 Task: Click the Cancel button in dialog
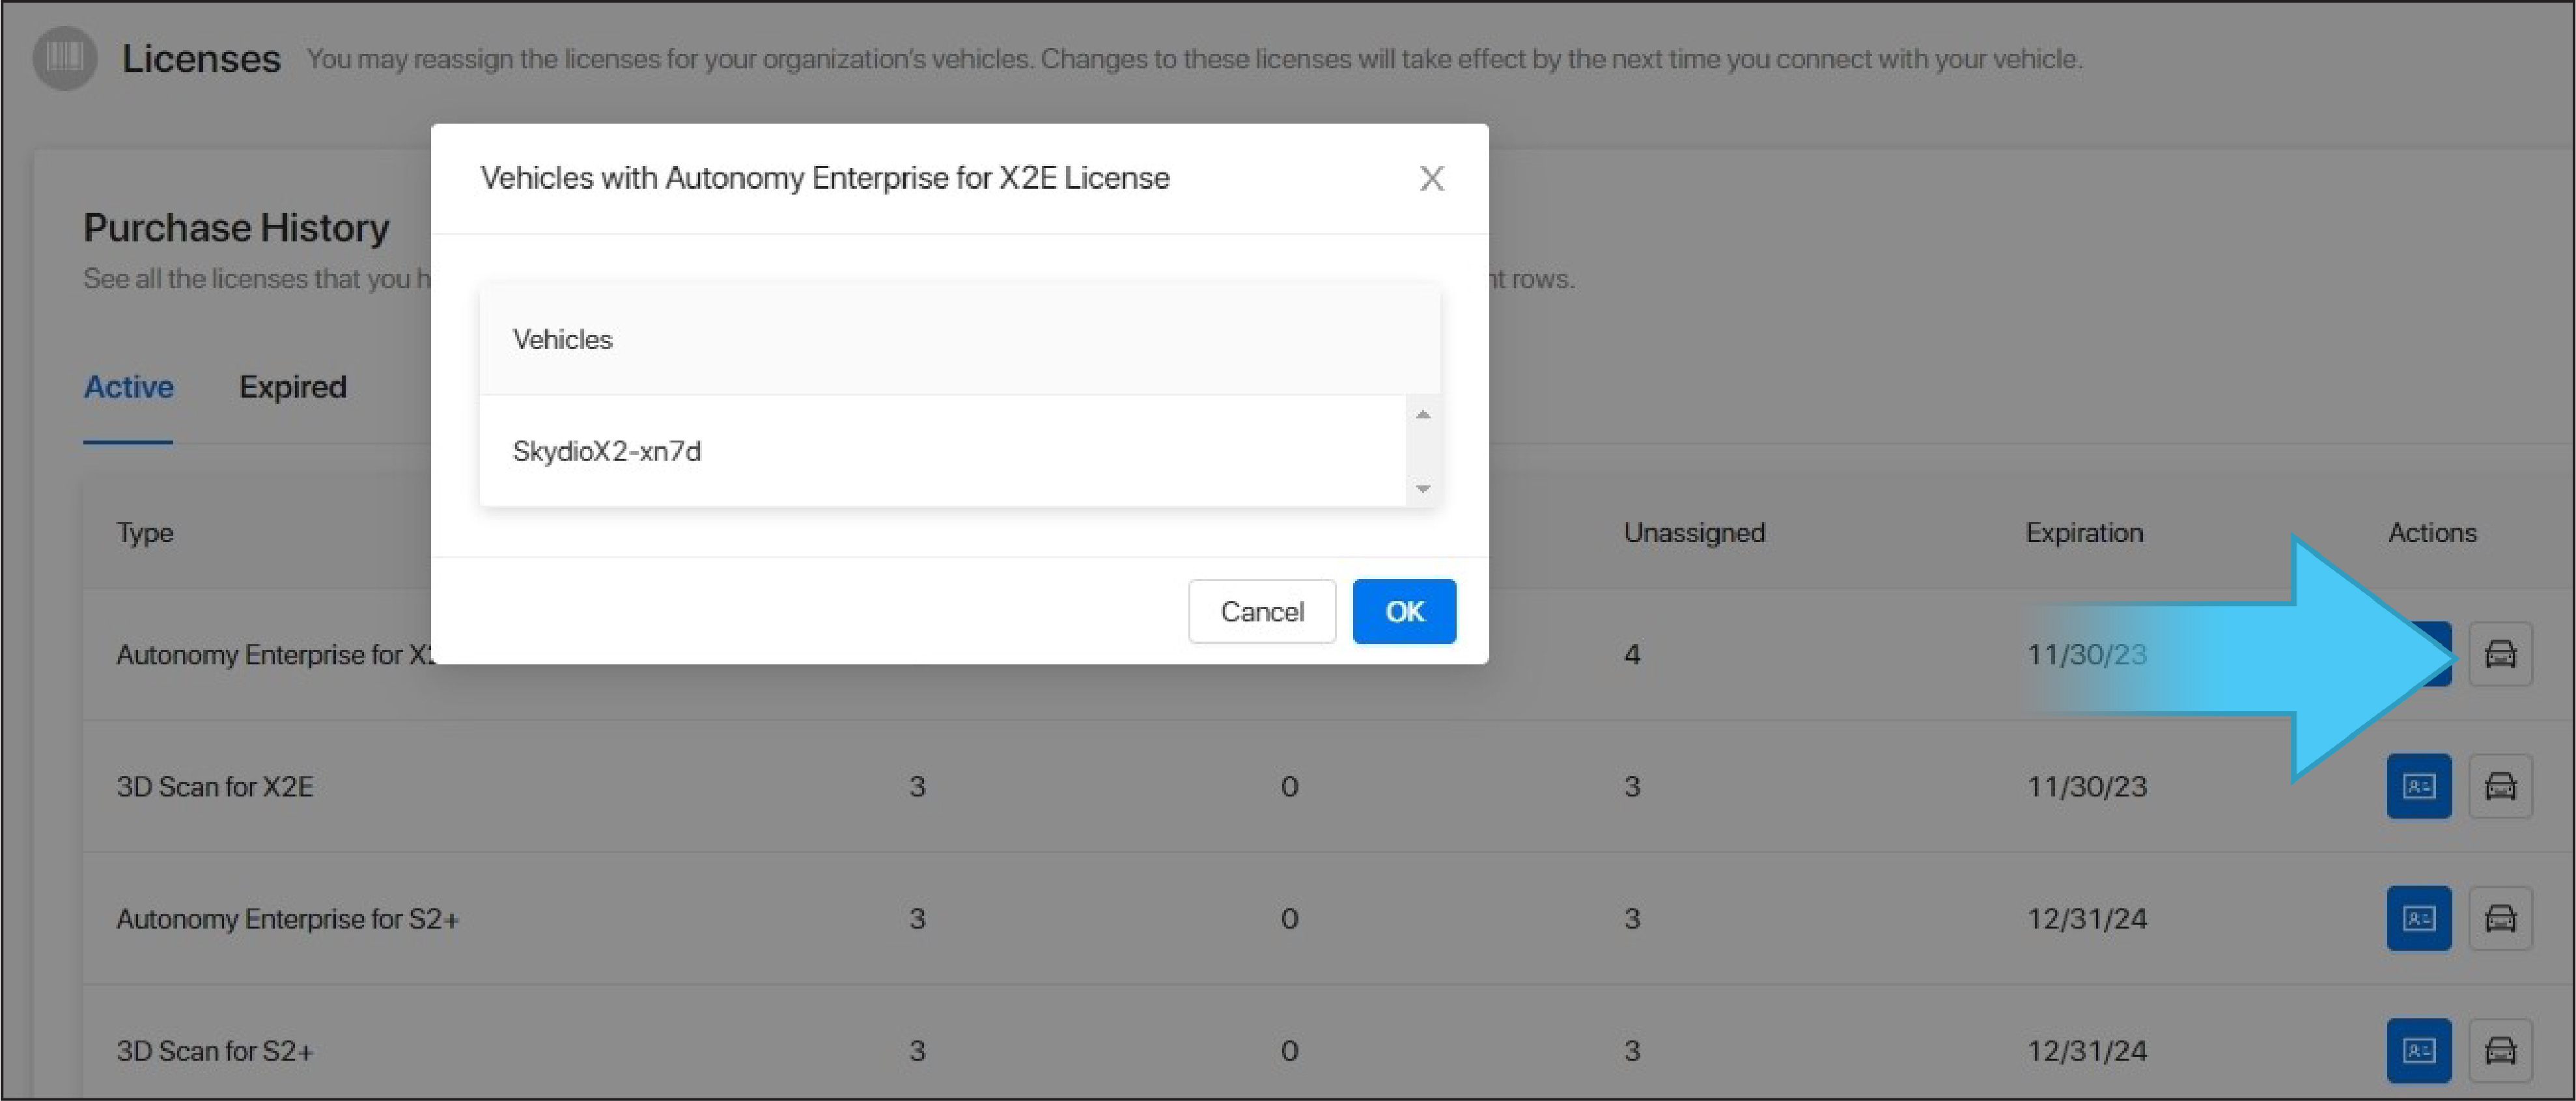[x=1262, y=612]
